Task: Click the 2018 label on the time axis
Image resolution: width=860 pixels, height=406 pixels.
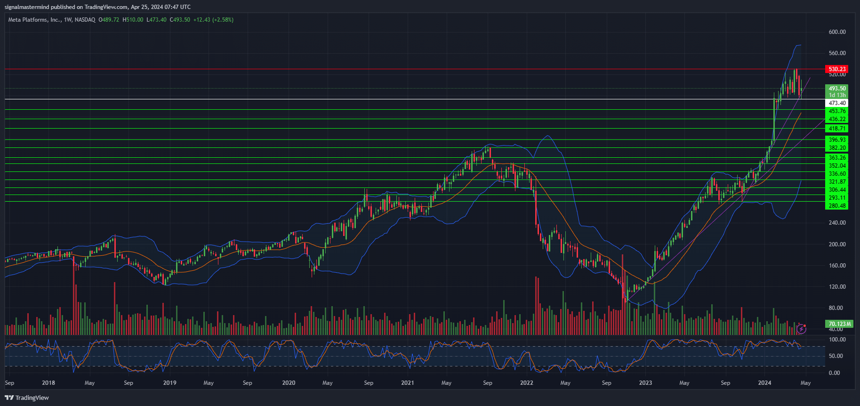Action: [x=48, y=383]
